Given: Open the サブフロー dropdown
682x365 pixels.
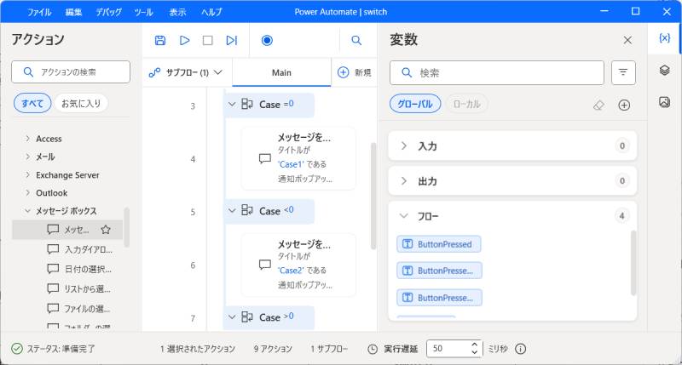Looking at the screenshot, I should [185, 73].
